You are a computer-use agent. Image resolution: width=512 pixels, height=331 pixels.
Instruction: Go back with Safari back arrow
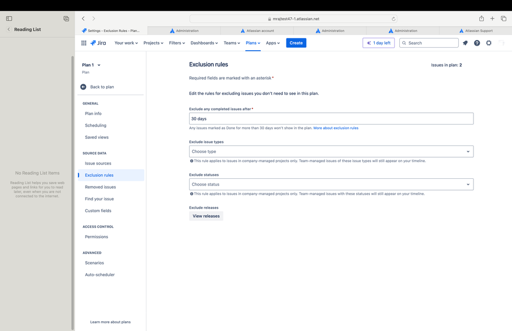pos(83,18)
